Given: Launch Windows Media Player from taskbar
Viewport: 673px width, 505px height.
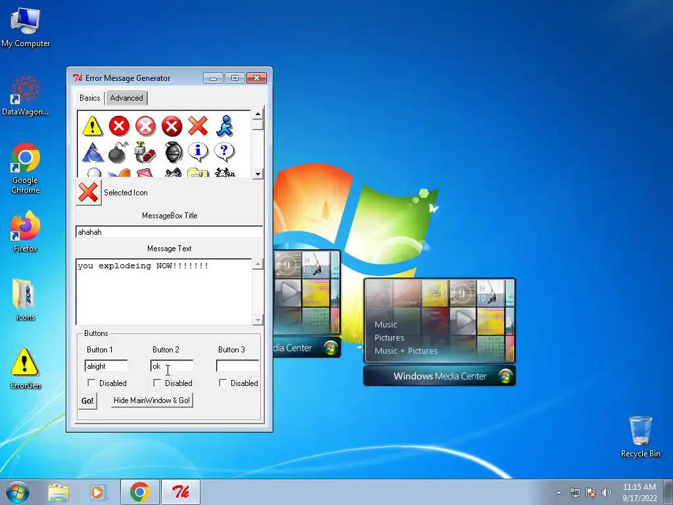Looking at the screenshot, I should pos(99,492).
